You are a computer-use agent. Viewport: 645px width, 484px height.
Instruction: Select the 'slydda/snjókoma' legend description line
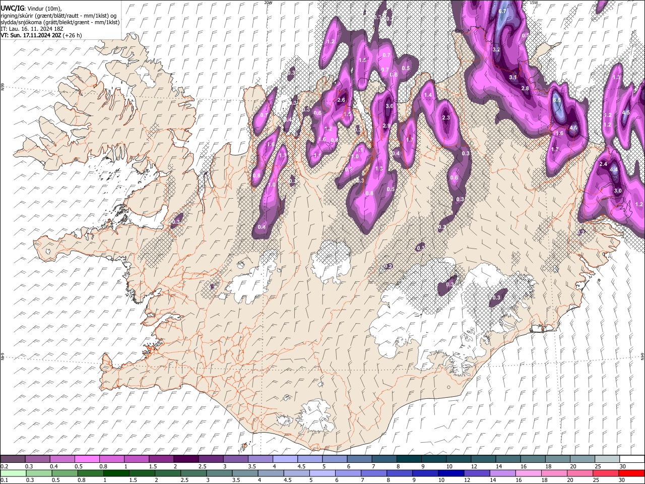point(60,22)
